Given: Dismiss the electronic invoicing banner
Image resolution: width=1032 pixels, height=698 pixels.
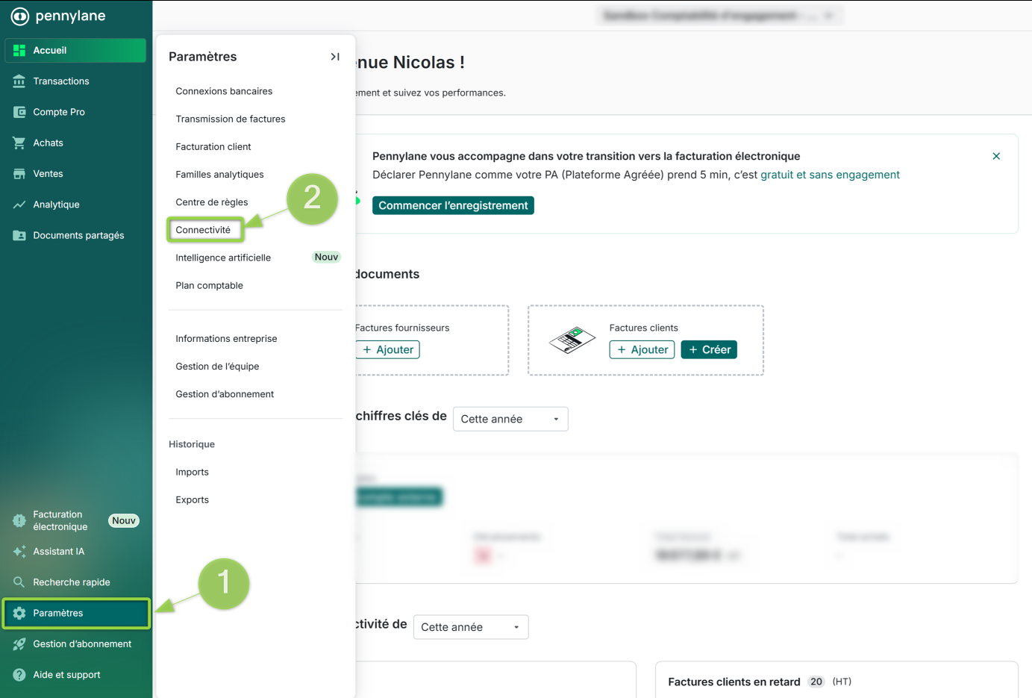Looking at the screenshot, I should (x=996, y=156).
